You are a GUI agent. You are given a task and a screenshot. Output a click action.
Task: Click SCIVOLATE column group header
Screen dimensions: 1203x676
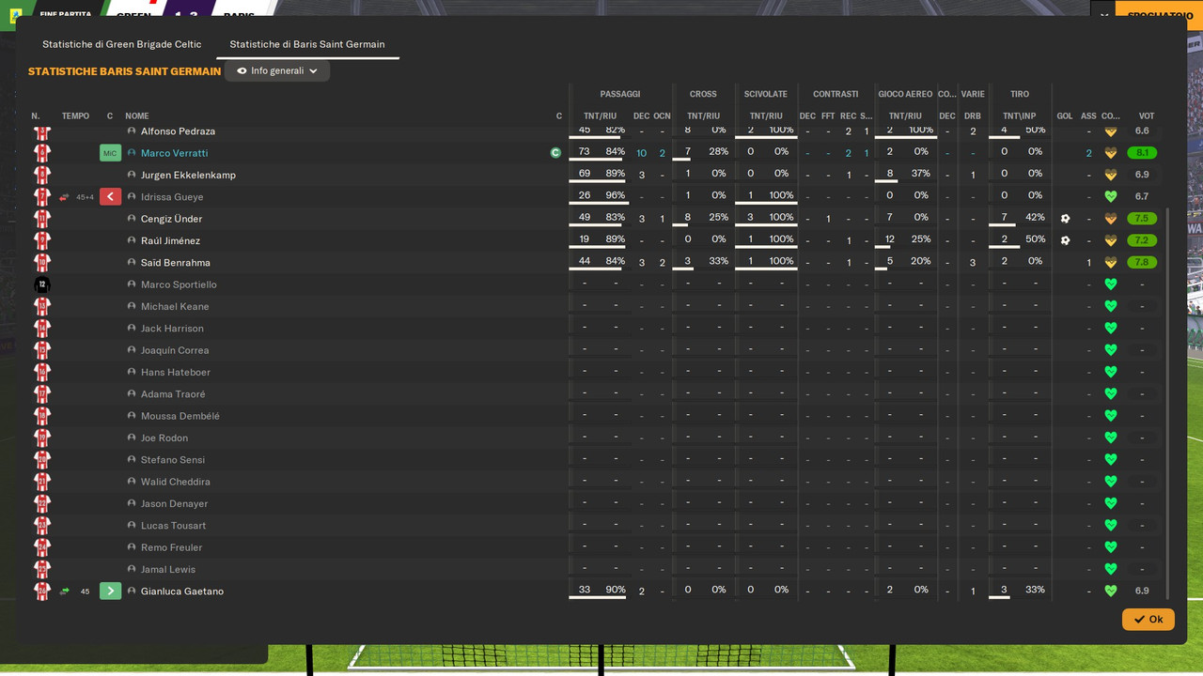coord(766,94)
